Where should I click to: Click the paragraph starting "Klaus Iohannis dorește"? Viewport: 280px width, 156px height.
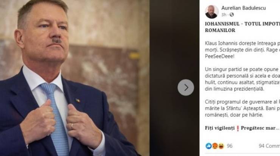[243, 50]
